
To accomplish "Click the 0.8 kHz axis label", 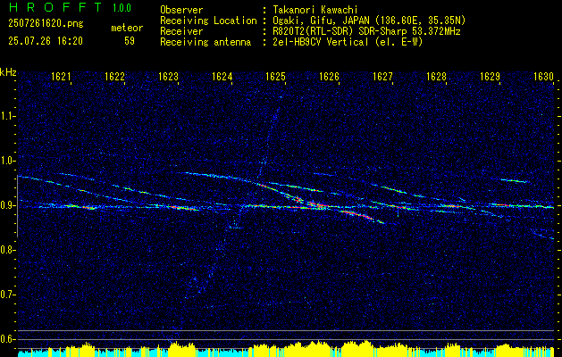I will tap(7, 250).
